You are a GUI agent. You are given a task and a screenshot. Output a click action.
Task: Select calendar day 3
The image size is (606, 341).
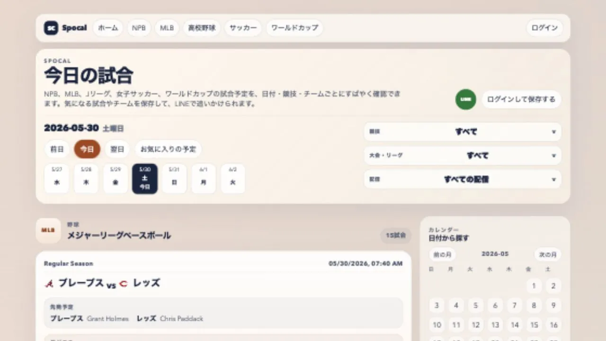[x=437, y=305]
